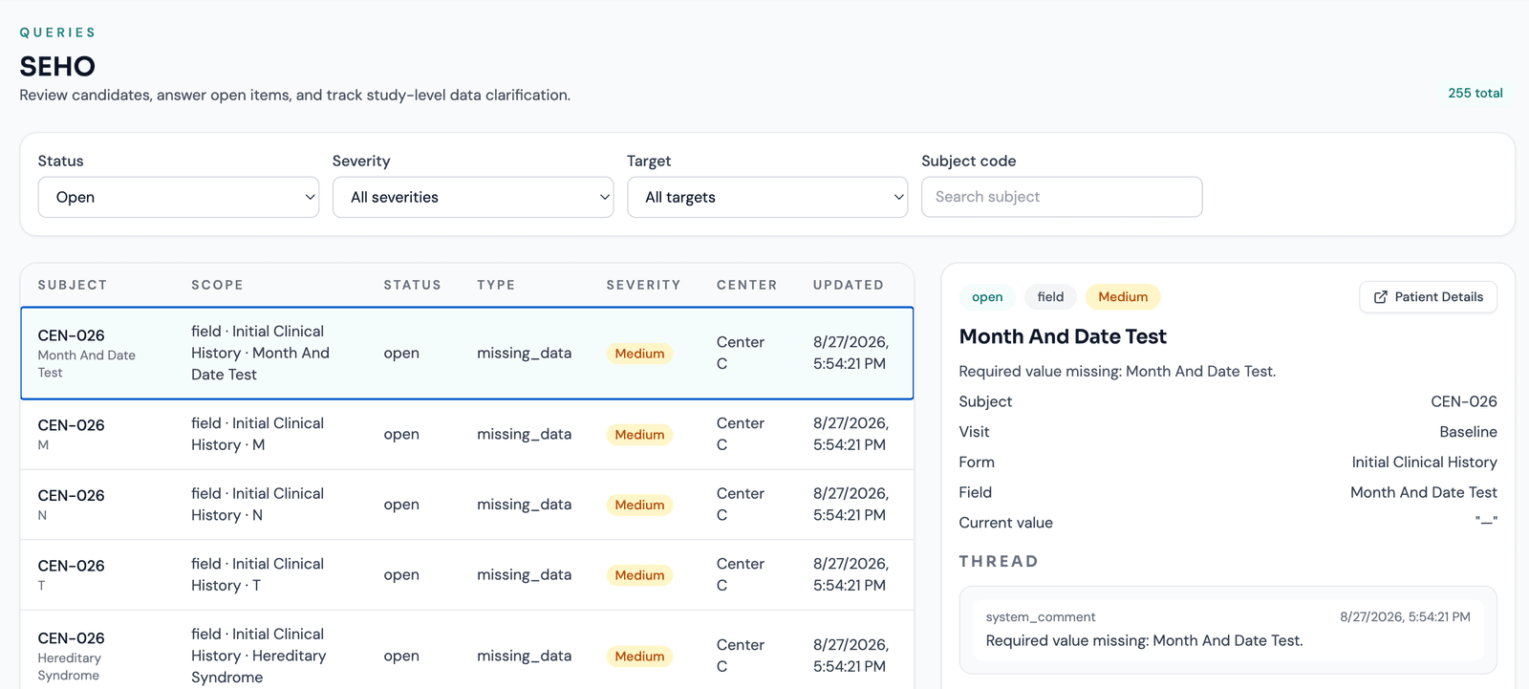Click the Patient Details button

pyautogui.click(x=1428, y=297)
